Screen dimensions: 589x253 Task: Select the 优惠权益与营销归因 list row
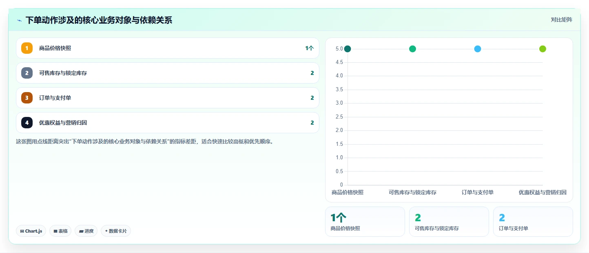pyautogui.click(x=168, y=123)
